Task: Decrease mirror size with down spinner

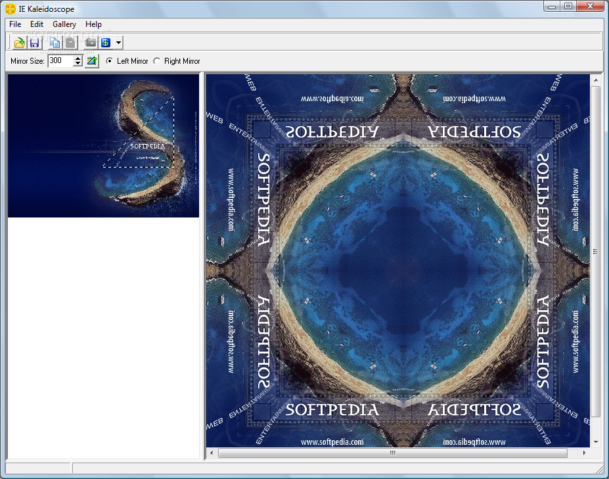Action: click(78, 64)
